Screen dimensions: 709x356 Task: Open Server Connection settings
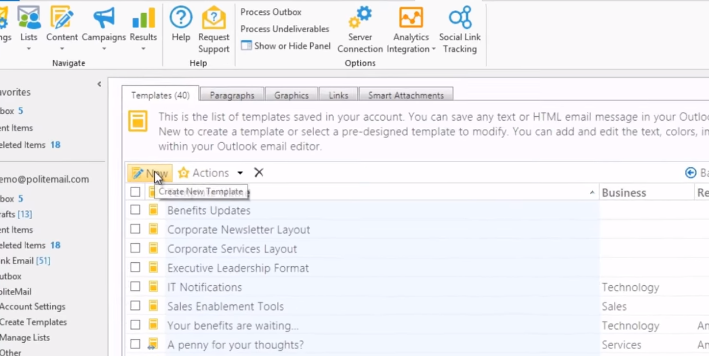(x=360, y=17)
